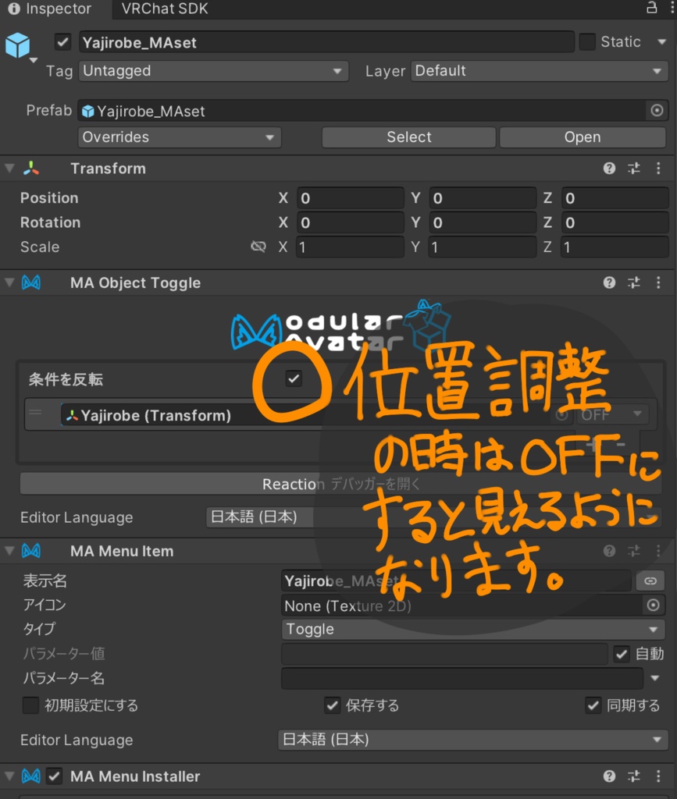
Task: Enable the 初期設定にする checkbox
Action: (x=30, y=705)
